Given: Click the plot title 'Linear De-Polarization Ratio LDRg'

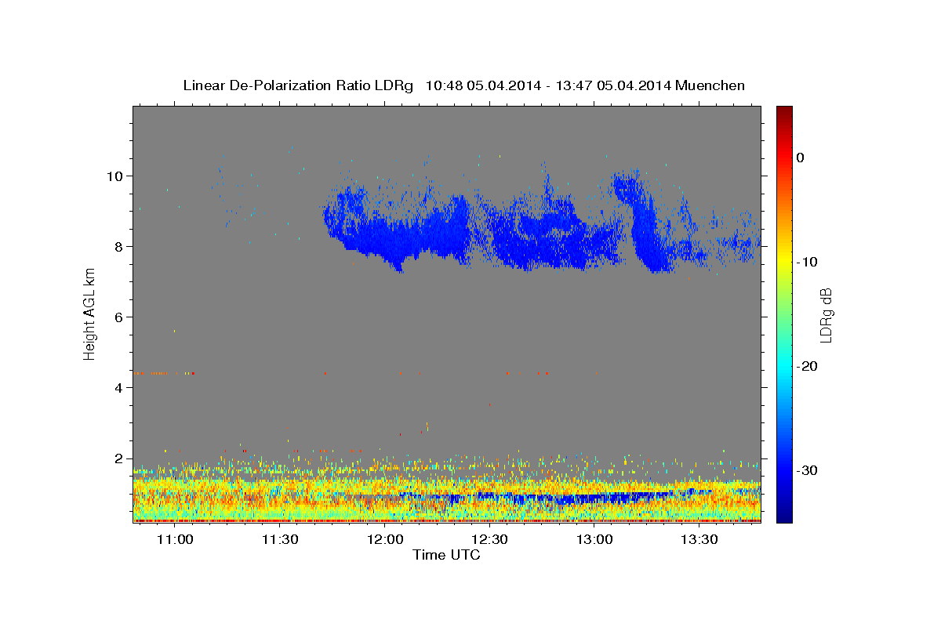Looking at the screenshot, I should pos(298,85).
